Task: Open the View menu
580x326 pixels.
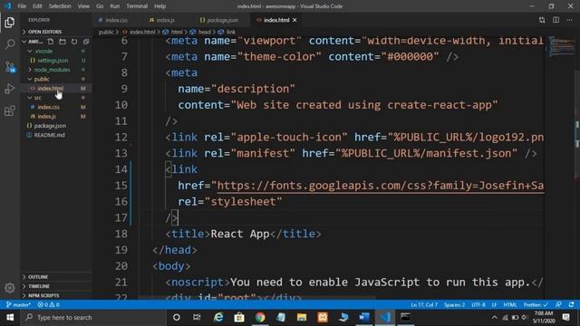Action: [x=83, y=6]
